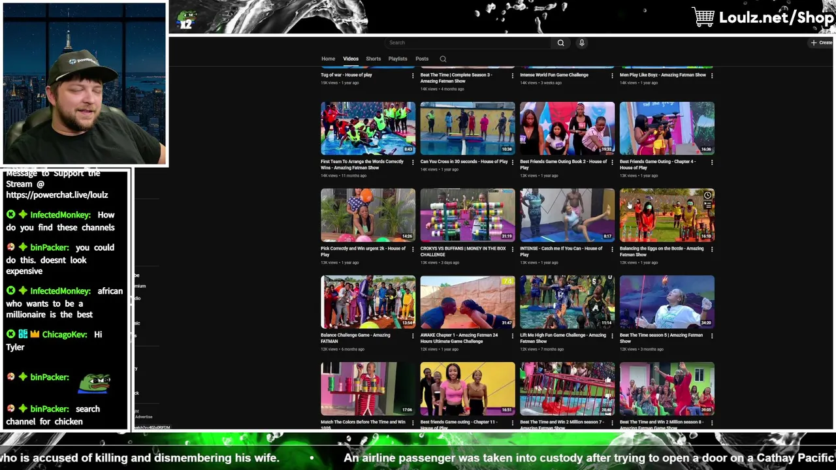Click the YouTube search magnifier button
This screenshot has width=836, height=470.
pyautogui.click(x=560, y=42)
